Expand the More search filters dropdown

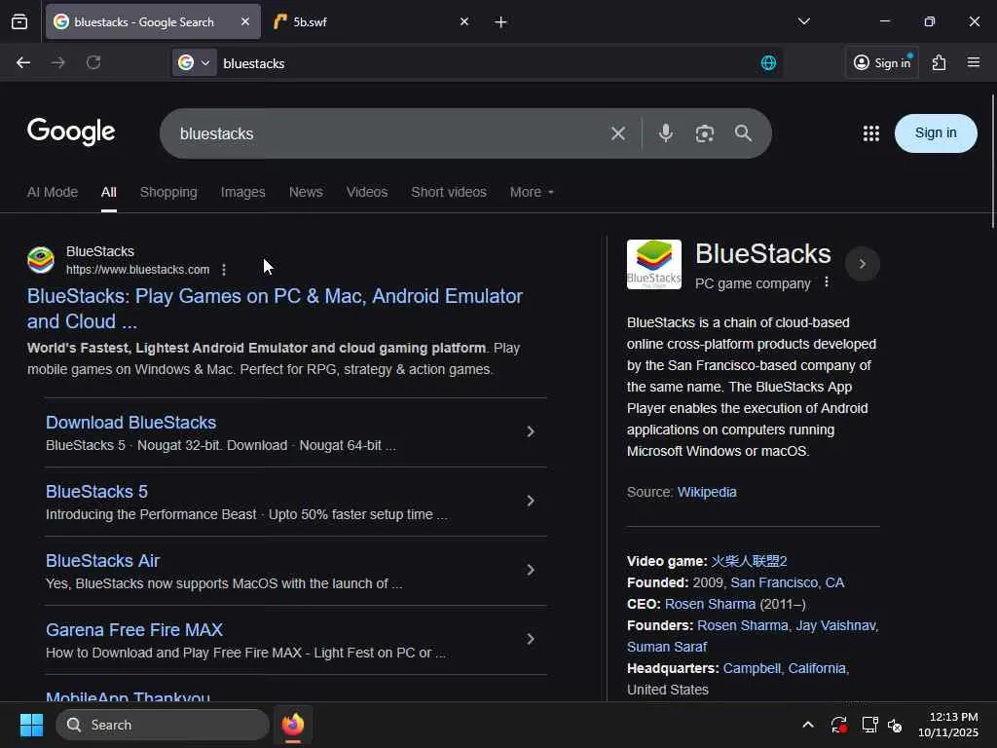click(532, 192)
